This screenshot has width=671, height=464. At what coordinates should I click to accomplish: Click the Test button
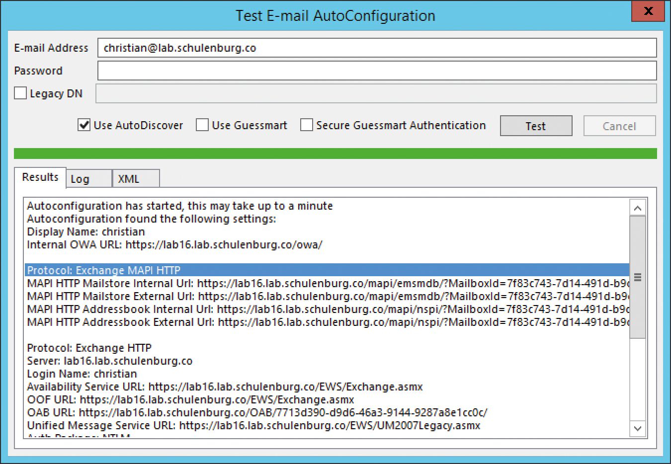(x=535, y=126)
